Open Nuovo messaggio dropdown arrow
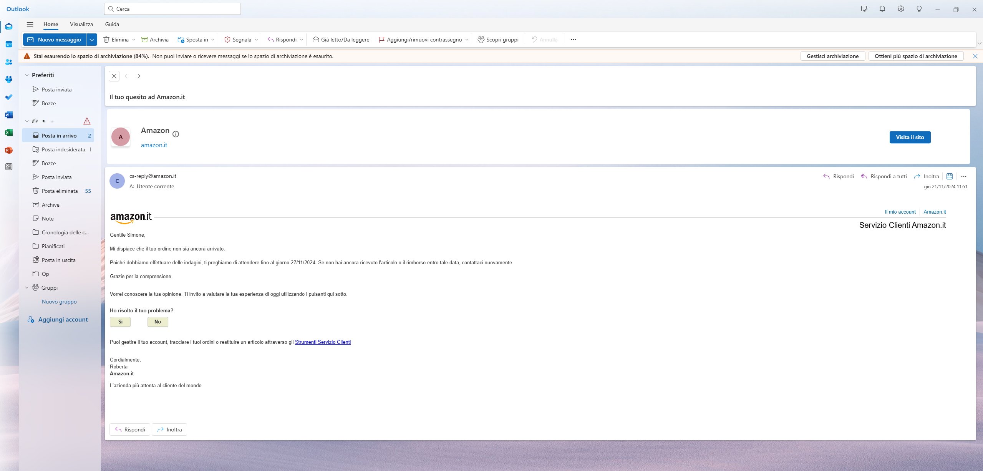This screenshot has height=471, width=983. [92, 40]
